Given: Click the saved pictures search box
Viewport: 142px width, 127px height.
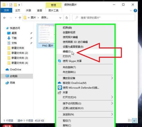Looking at the screenshot, I should click(x=104, y=18).
